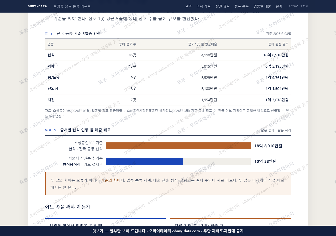The height and width of the screenshot is (236, 336).
Task: Click the 5,015만원 cell
Action: [209, 66]
